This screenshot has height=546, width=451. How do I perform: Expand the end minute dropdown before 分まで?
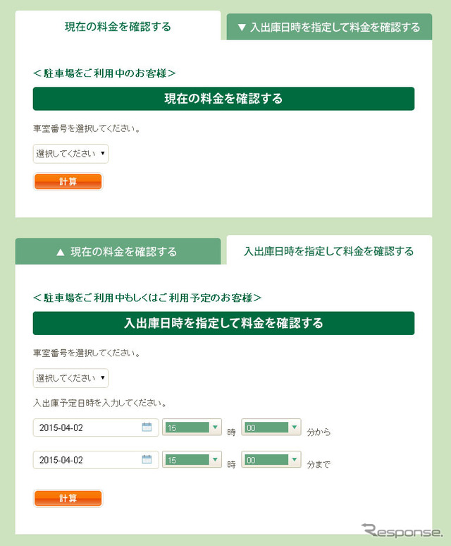(271, 460)
